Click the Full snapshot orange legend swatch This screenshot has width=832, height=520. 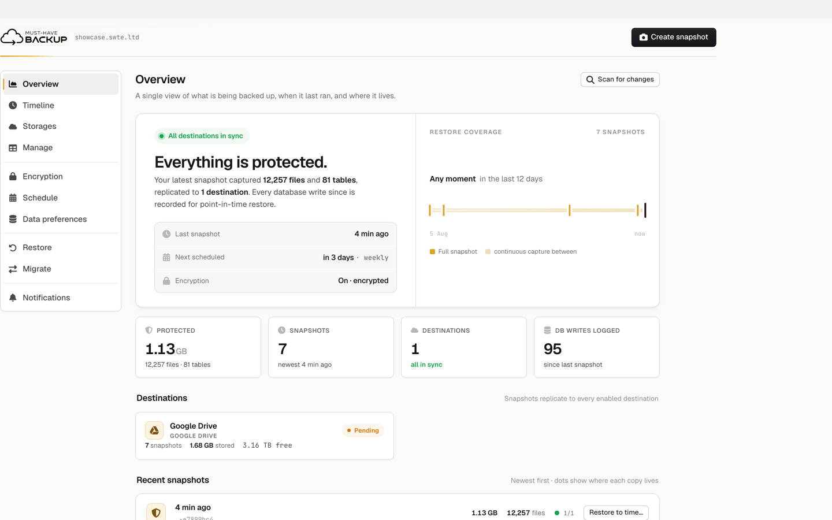click(x=432, y=252)
